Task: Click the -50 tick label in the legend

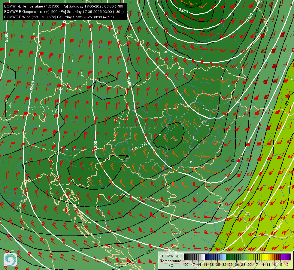Action: [186, 265]
